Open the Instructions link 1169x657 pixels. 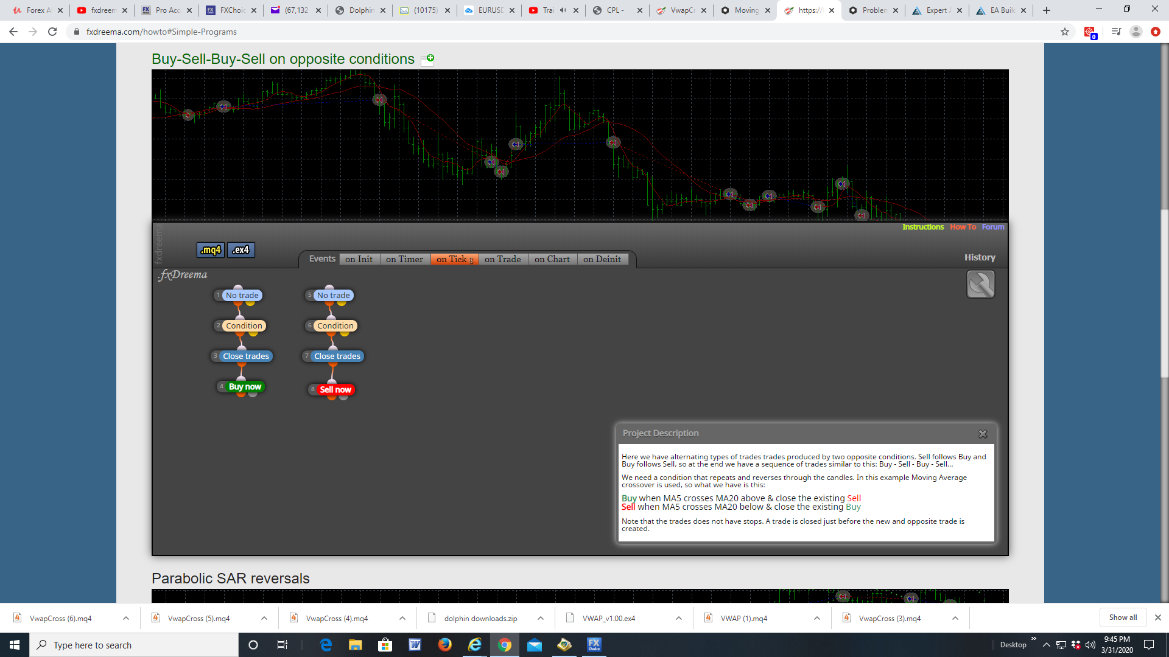point(923,227)
